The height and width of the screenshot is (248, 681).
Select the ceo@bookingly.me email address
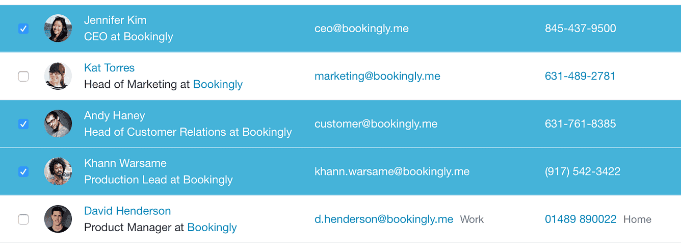coord(361,29)
